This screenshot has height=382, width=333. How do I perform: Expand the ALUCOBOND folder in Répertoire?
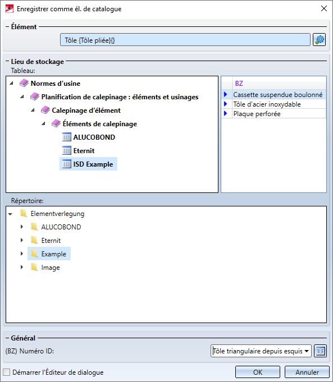22,227
